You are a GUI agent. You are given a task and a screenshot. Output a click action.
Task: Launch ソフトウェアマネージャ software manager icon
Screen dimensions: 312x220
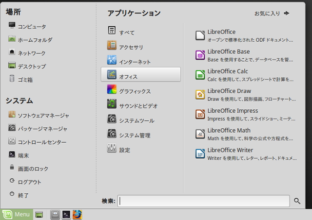click(x=12, y=114)
